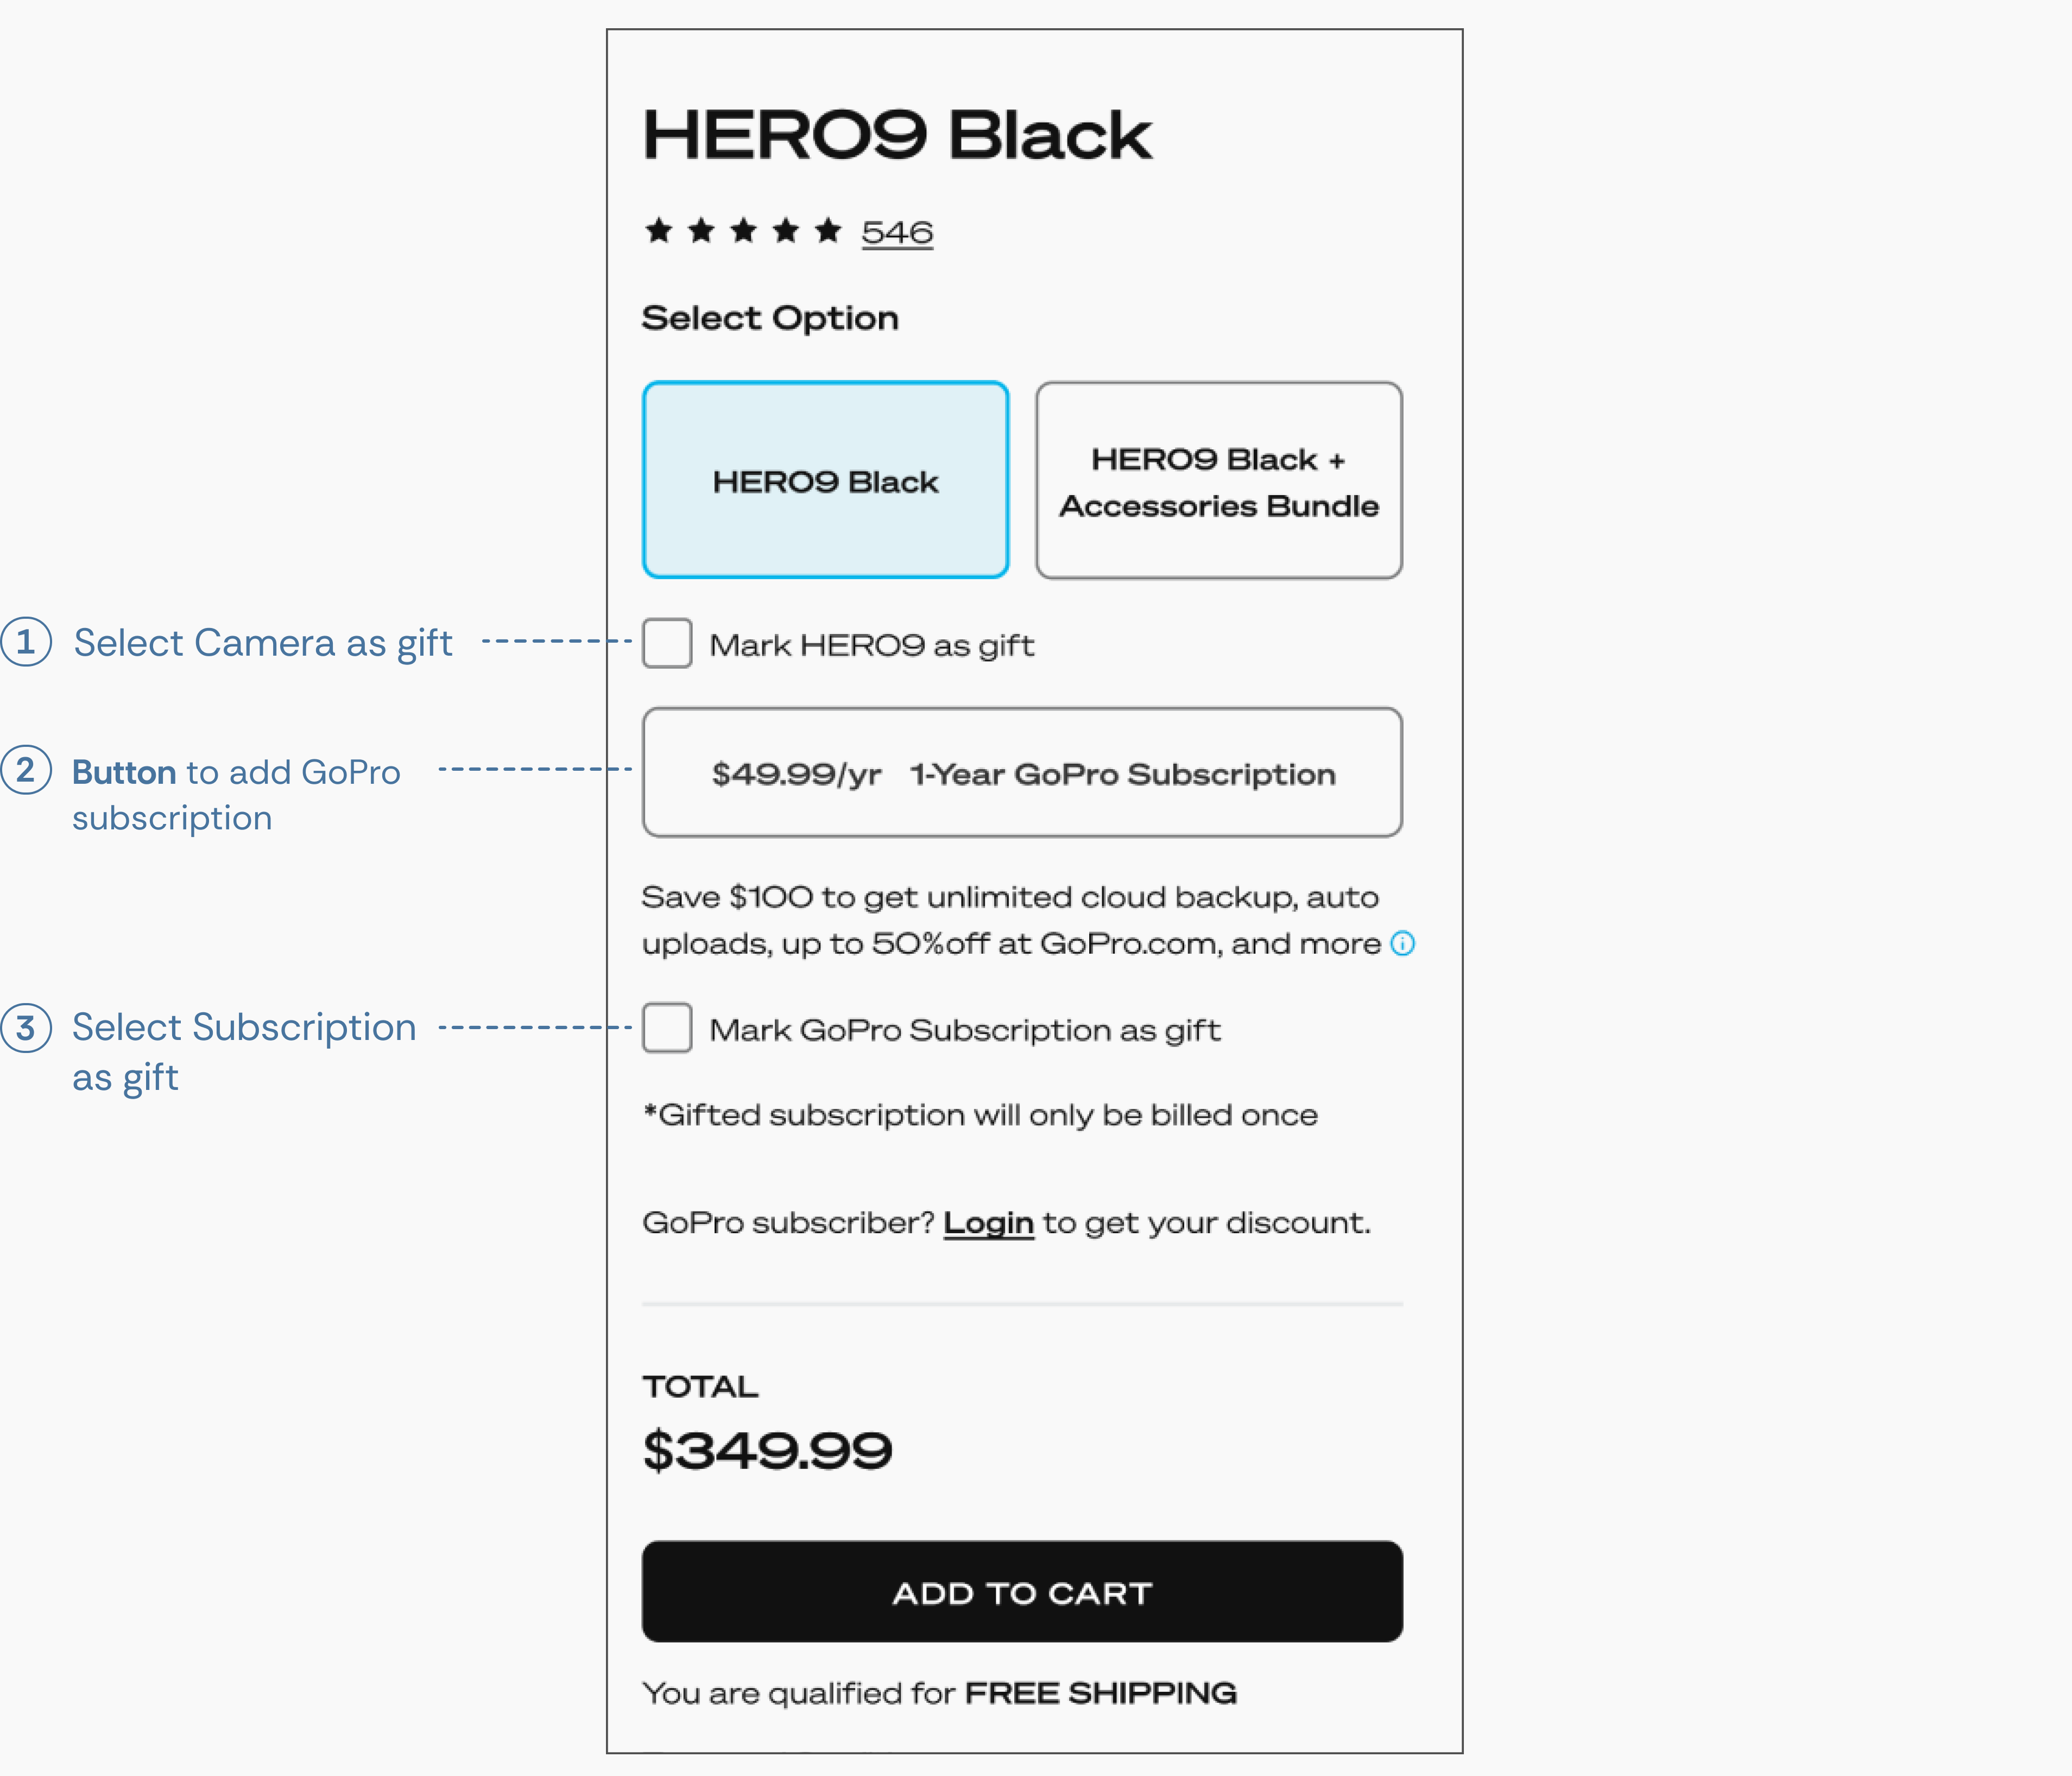The width and height of the screenshot is (2072, 1776).
Task: Click the 'Select Camera as gift' annotation label
Action: click(263, 644)
